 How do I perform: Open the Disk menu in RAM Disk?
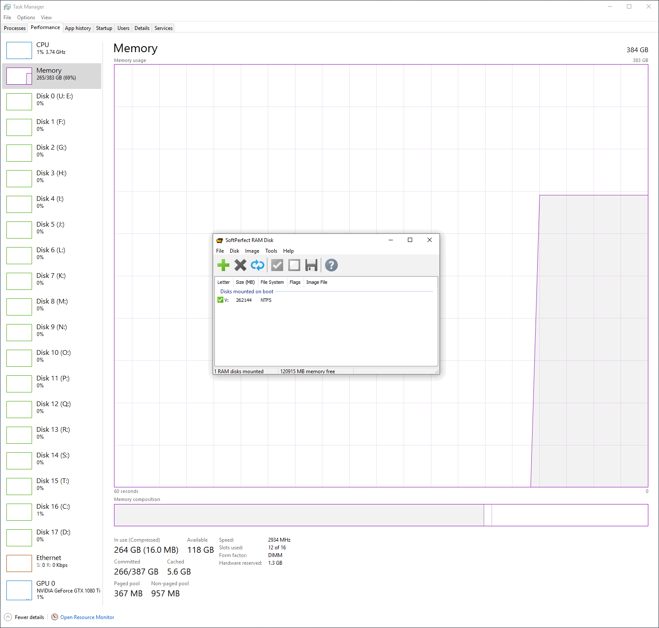[x=234, y=251]
